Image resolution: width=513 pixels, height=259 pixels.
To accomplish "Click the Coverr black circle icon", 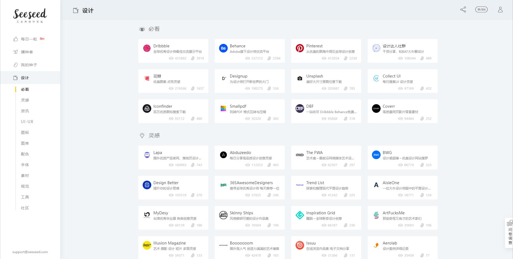I will pos(376,108).
